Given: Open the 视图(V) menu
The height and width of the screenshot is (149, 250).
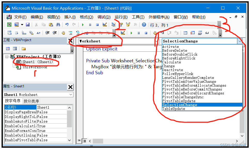Looking at the screenshot, I should (x=54, y=17).
